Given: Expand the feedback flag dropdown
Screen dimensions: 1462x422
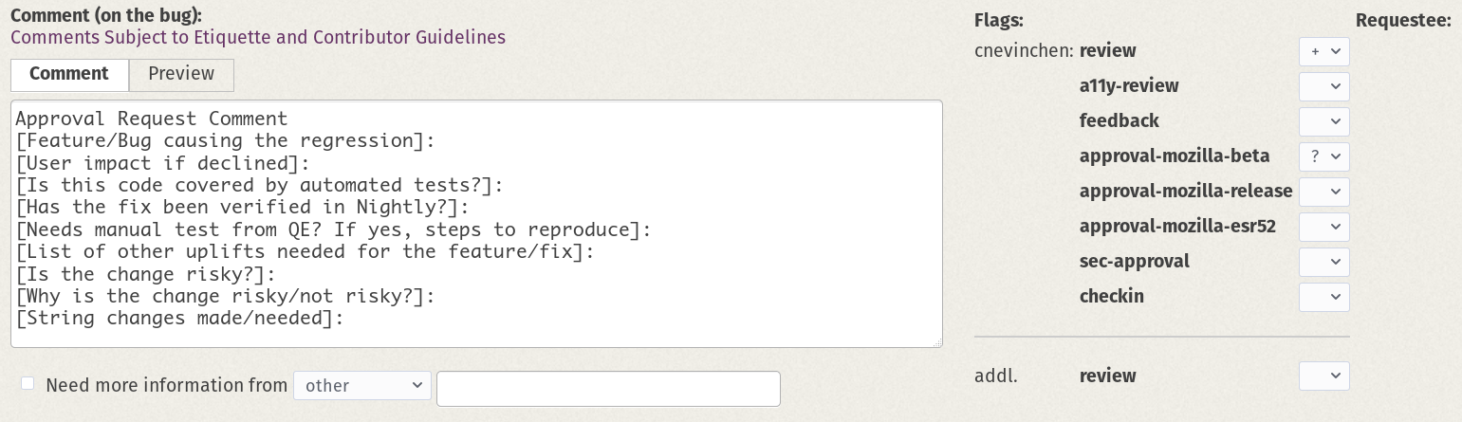Looking at the screenshot, I should 1323,121.
